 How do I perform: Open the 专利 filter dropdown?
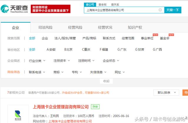[77, 72]
